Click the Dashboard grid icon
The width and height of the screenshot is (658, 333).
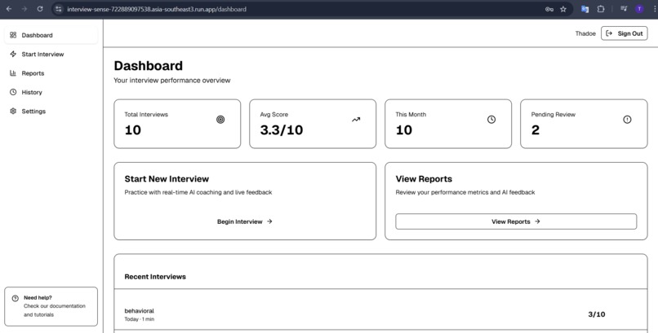coord(13,35)
